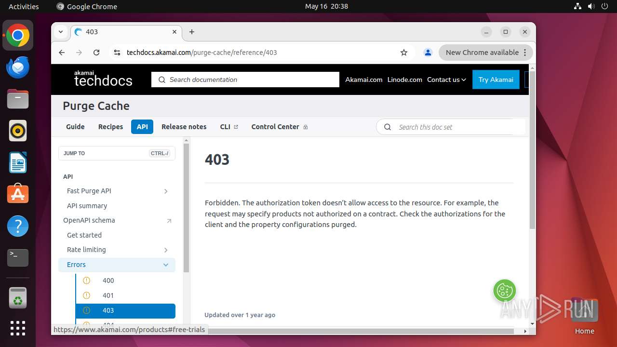Screen dimensions: 617x347
Task: Open the Chrome profile avatar icon
Action: pos(428,53)
